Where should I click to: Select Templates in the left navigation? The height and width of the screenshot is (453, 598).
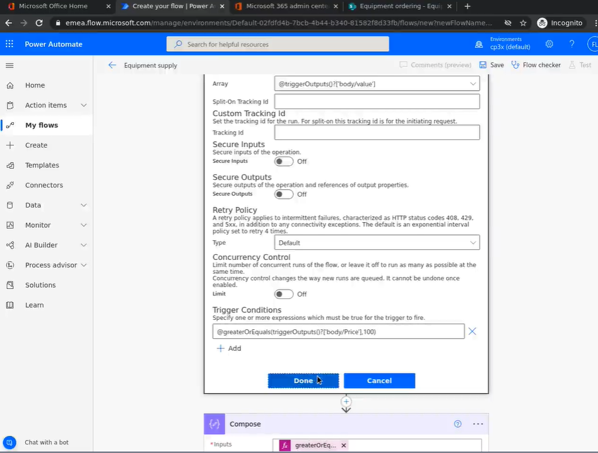coord(42,165)
